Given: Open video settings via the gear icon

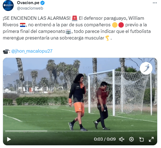Looking at the screenshot, I should 131,139.
